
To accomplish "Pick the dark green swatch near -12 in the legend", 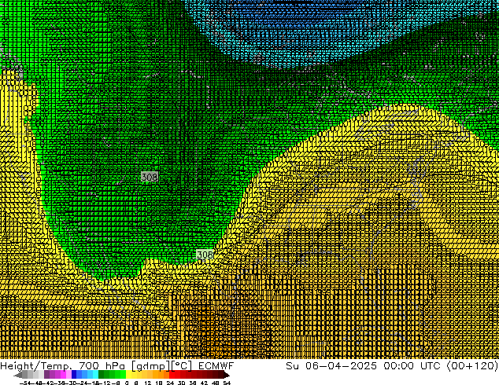I will pyautogui.click(x=102, y=374).
